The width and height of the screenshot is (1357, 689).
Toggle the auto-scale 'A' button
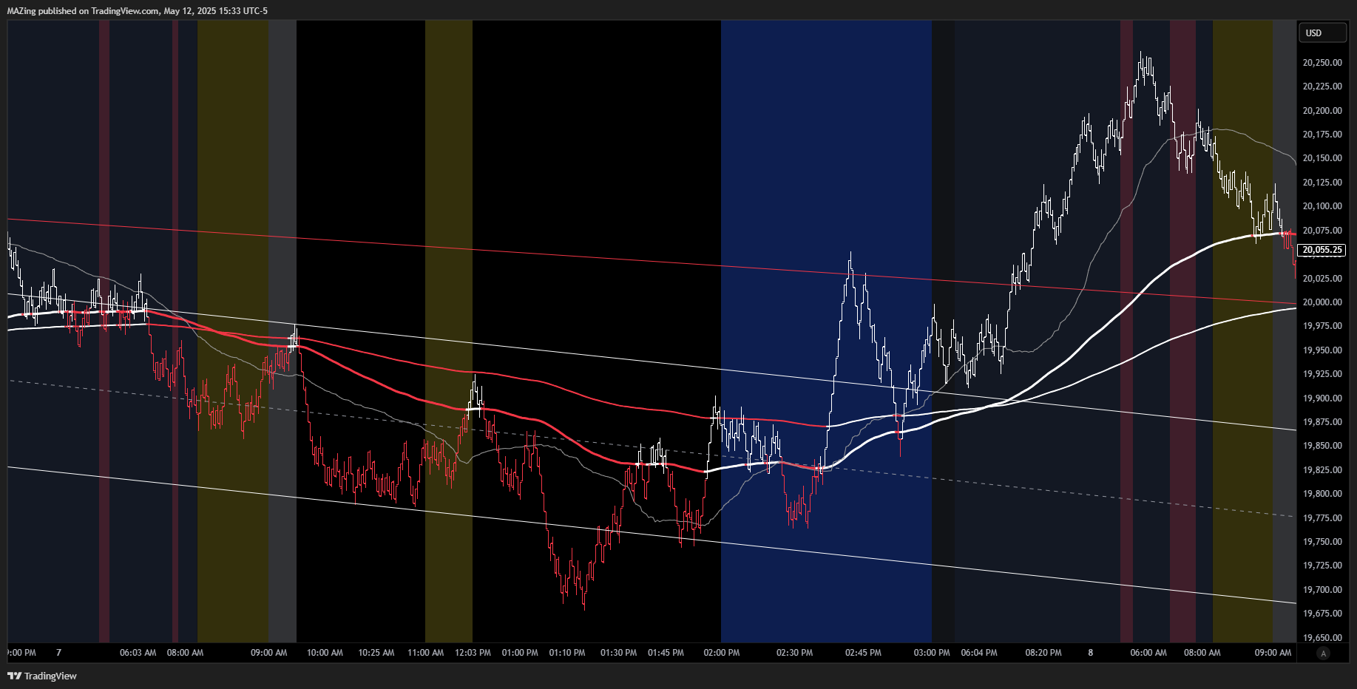(1323, 653)
